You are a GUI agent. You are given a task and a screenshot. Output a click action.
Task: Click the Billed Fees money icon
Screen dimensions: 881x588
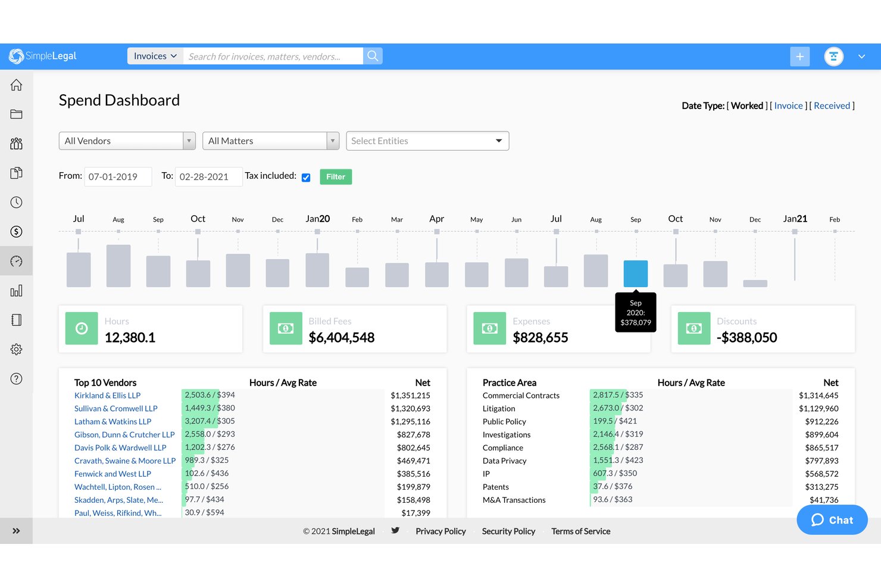click(286, 328)
